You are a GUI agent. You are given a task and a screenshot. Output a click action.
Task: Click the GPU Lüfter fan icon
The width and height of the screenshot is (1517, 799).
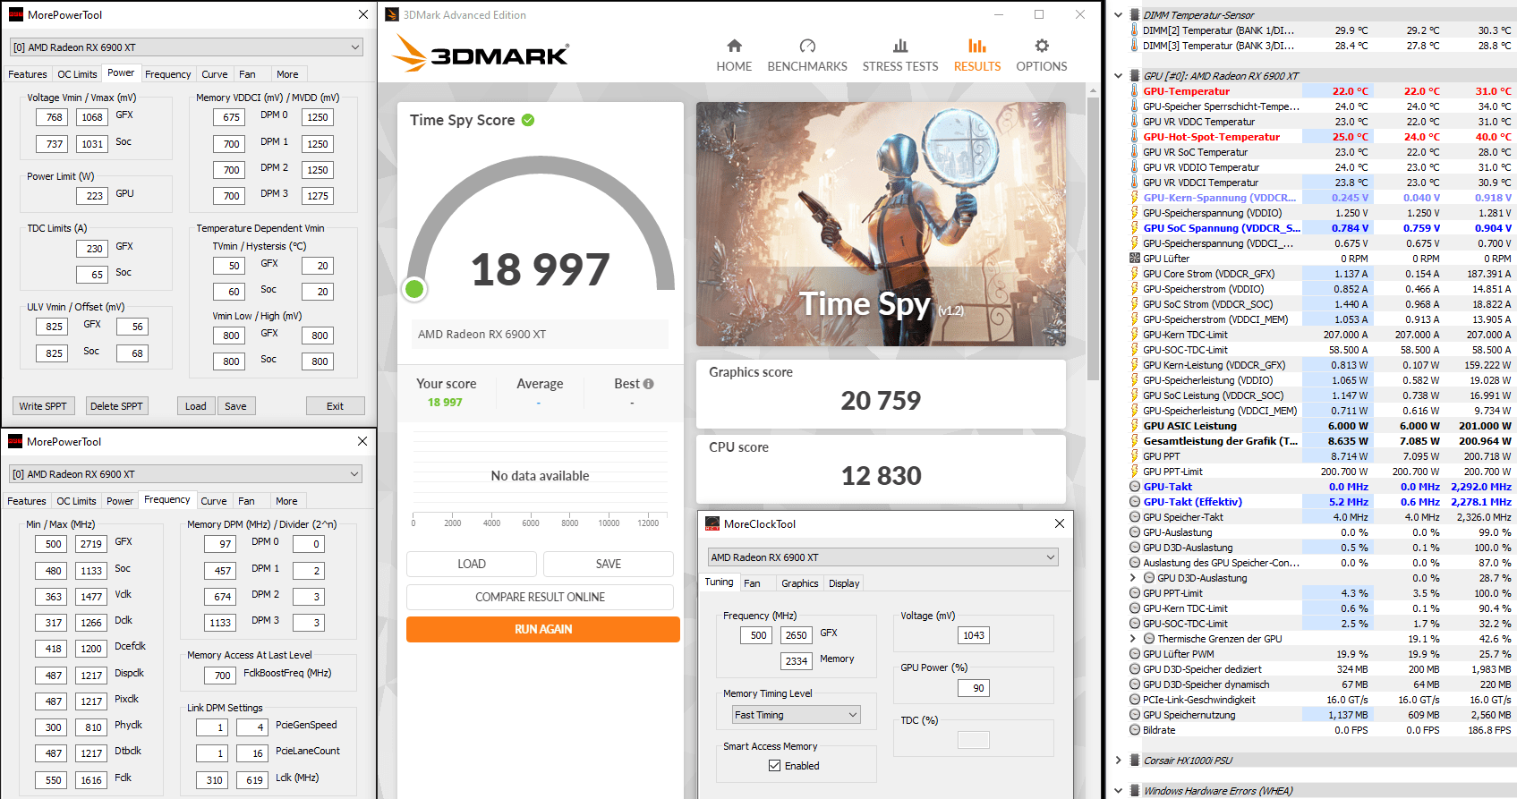click(1135, 259)
